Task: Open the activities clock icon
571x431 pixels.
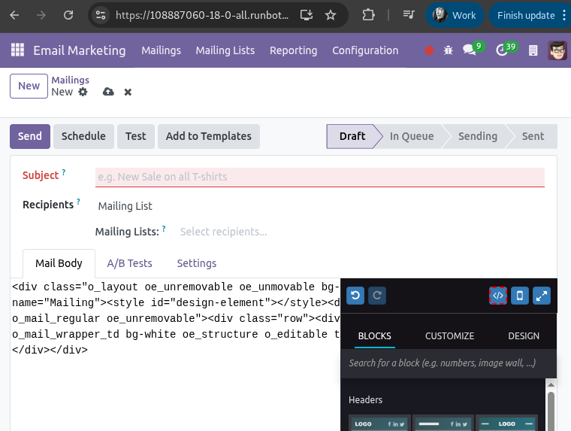Action: pos(502,50)
